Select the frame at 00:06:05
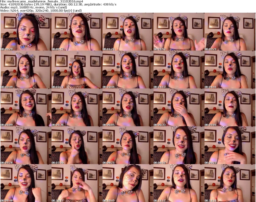Screen dimensions: 256x202 pos(128,107)
